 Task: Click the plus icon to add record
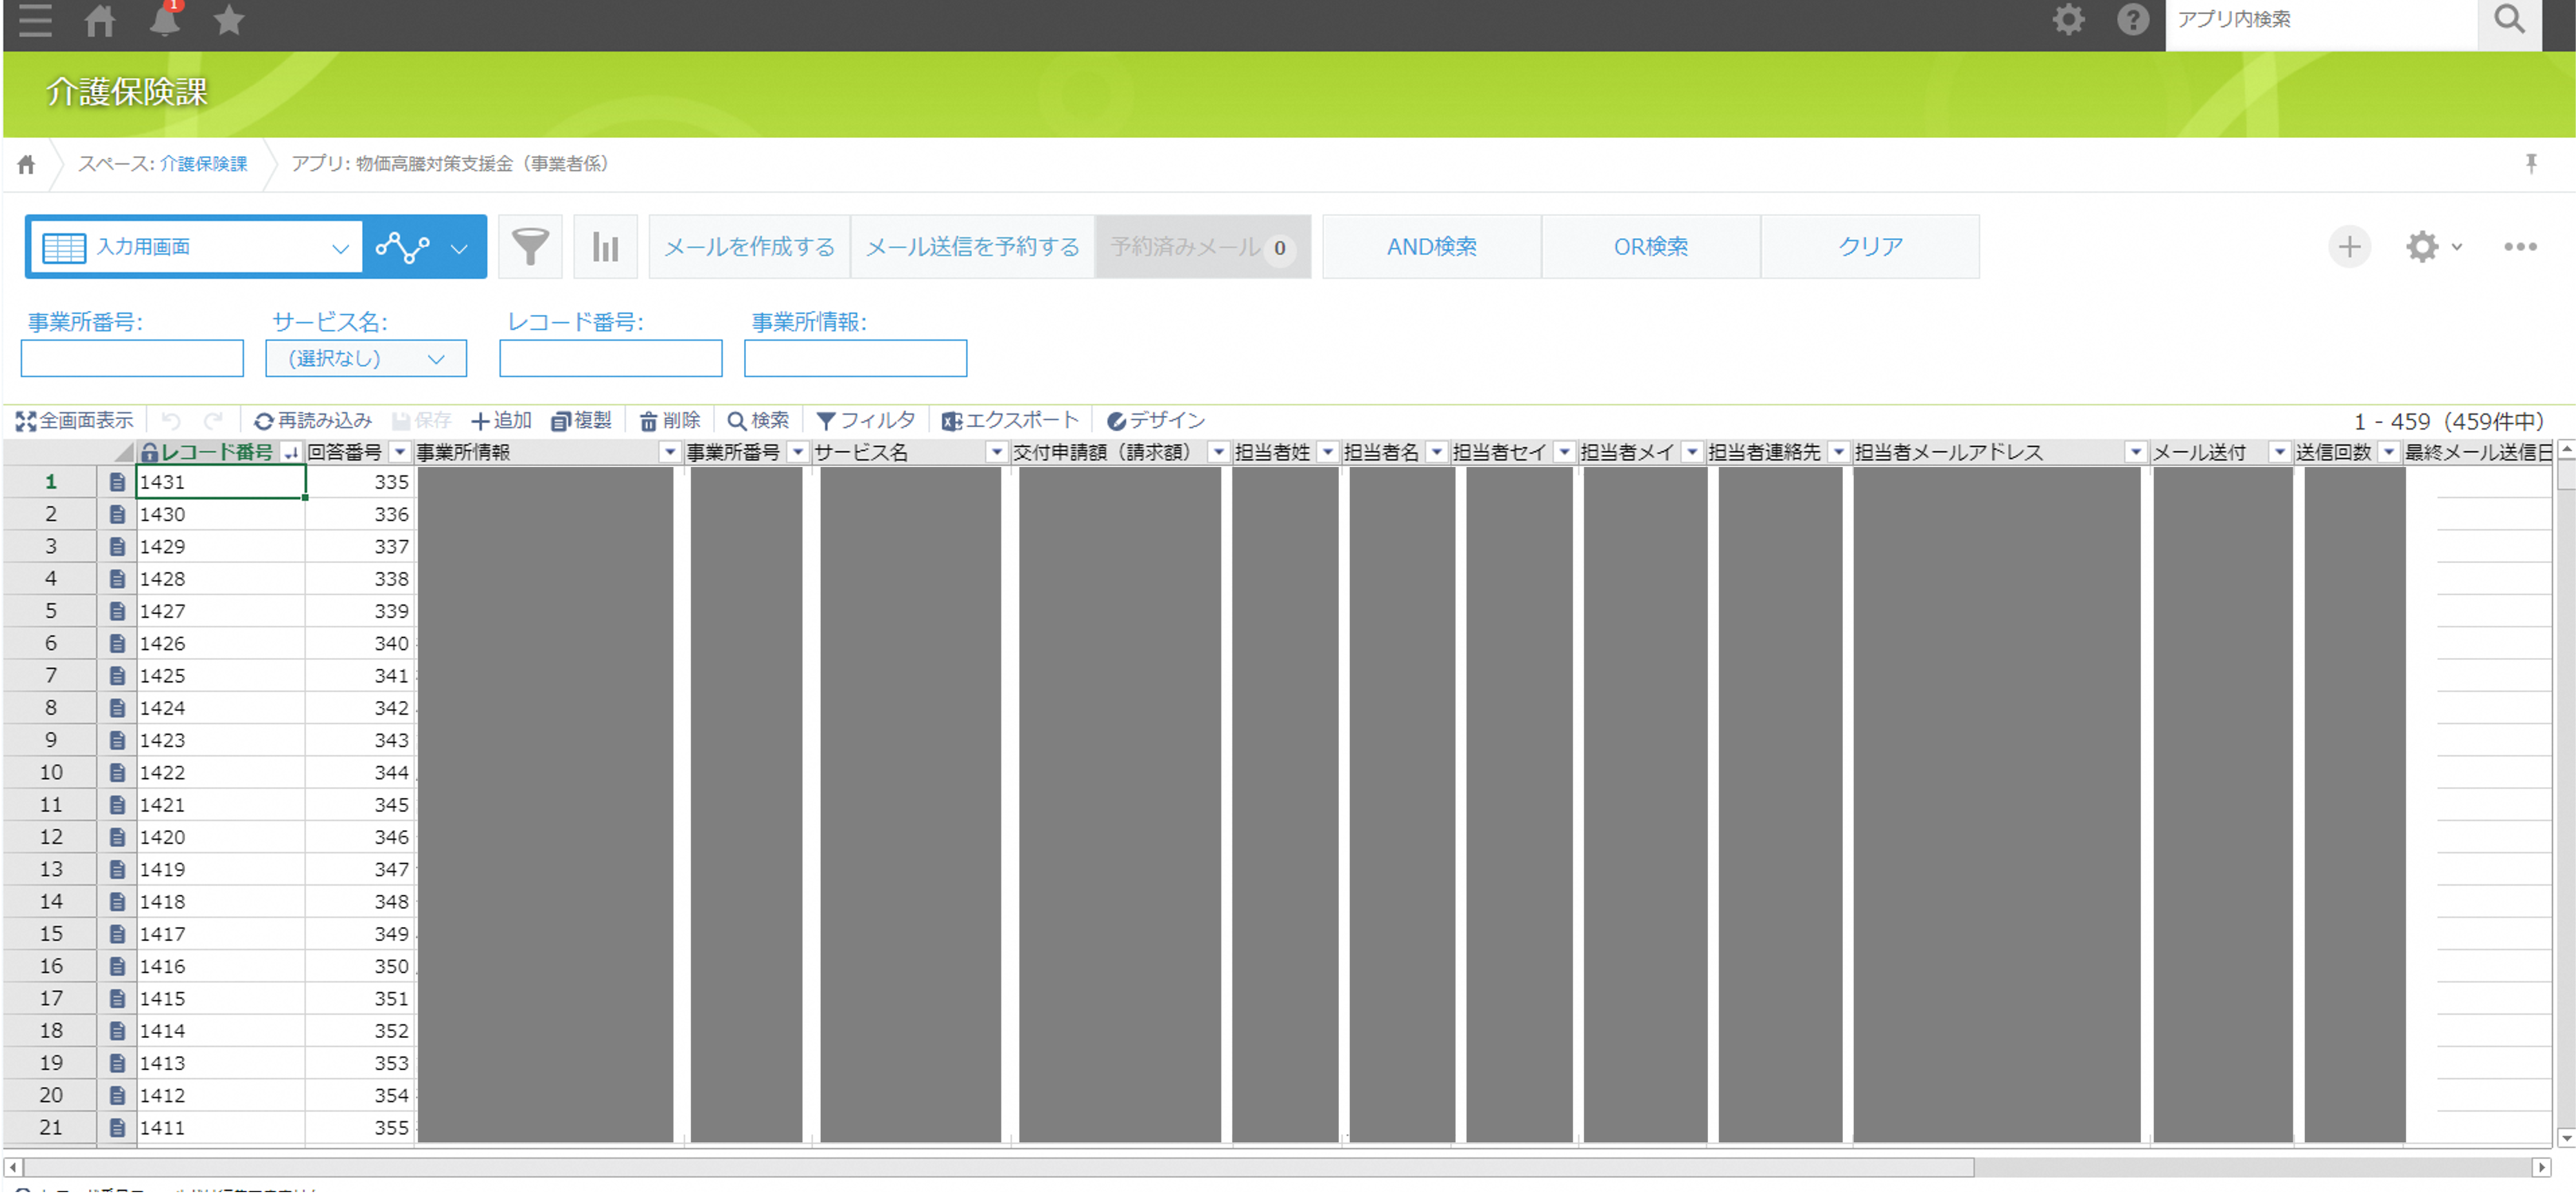click(x=2349, y=246)
